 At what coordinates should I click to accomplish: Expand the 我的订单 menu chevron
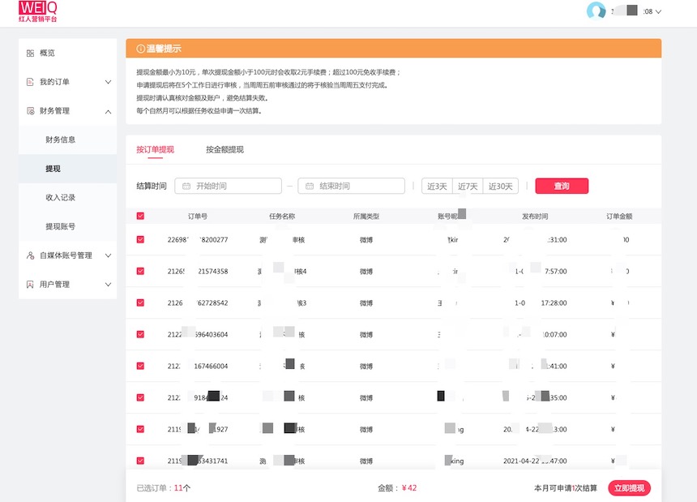tap(108, 82)
